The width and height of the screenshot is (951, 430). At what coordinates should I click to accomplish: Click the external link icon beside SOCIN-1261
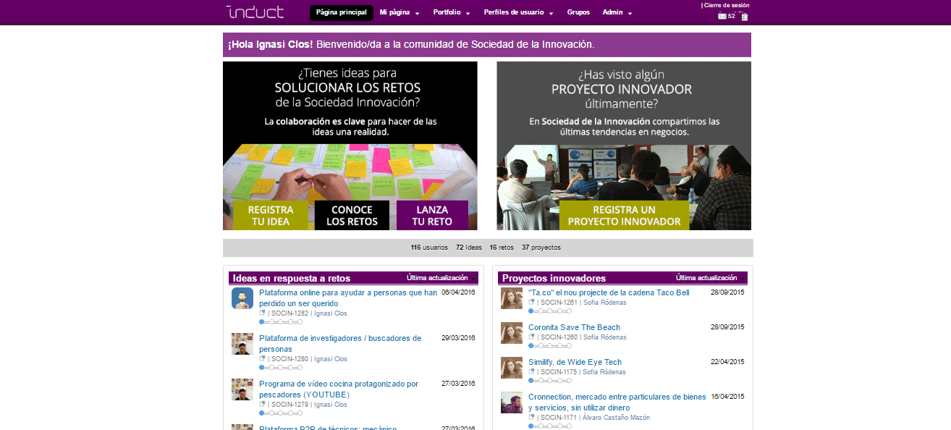pos(531,302)
